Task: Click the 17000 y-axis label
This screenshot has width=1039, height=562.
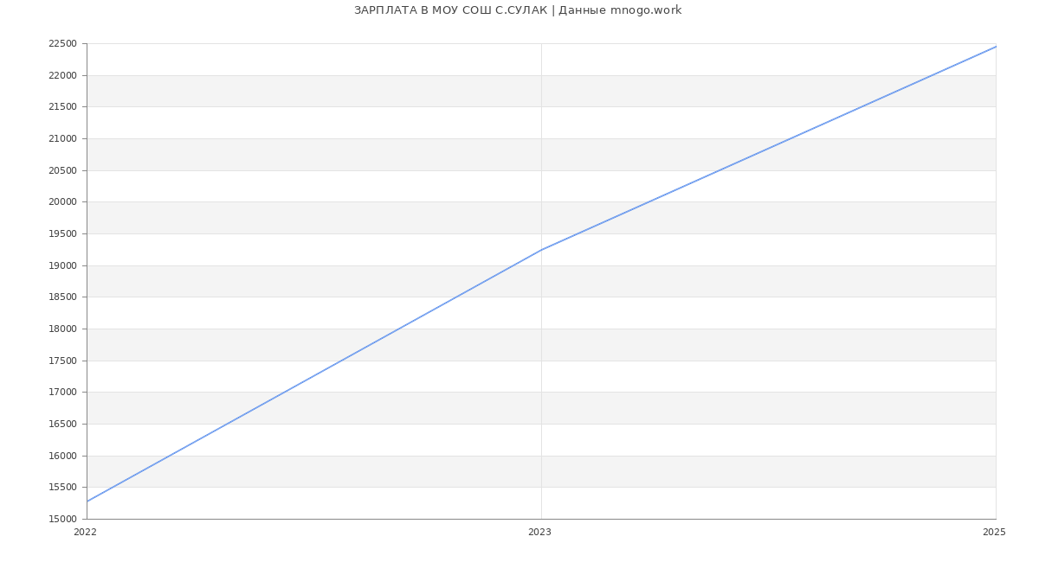Action: [x=62, y=393]
